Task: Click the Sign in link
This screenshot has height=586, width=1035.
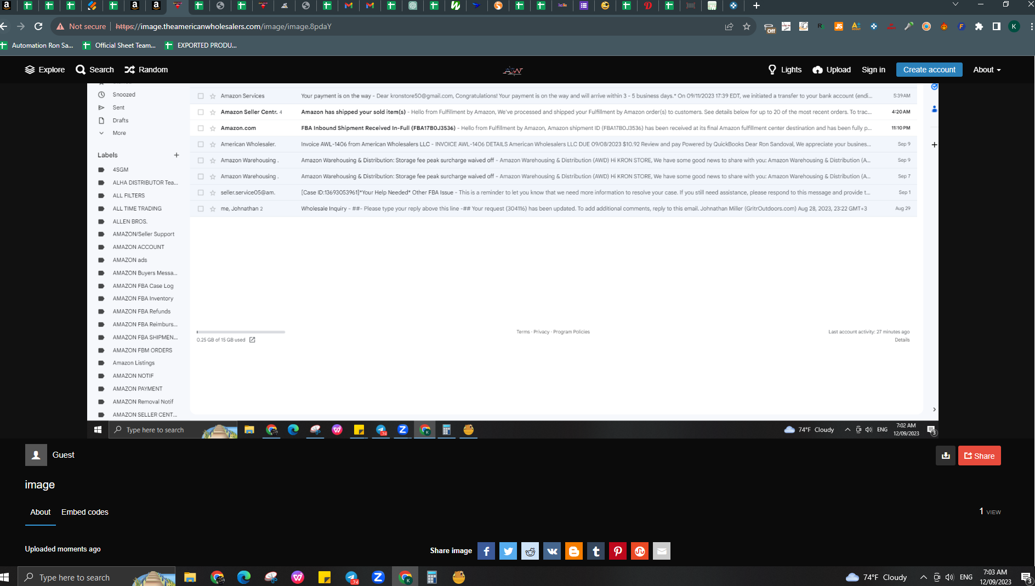Action: coord(873,70)
